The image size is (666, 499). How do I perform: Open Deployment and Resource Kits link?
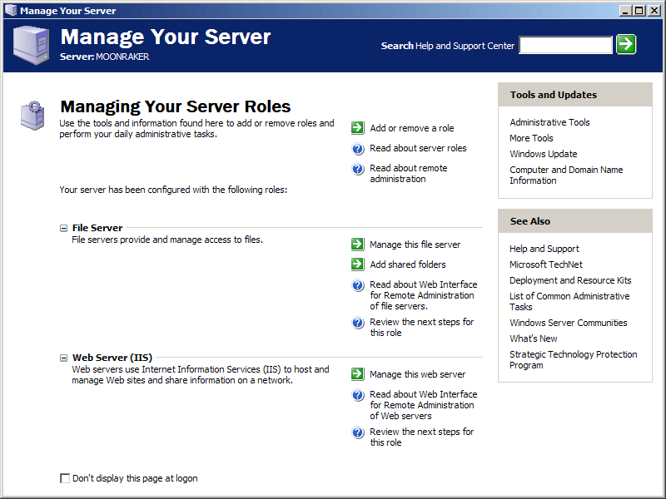[570, 280]
